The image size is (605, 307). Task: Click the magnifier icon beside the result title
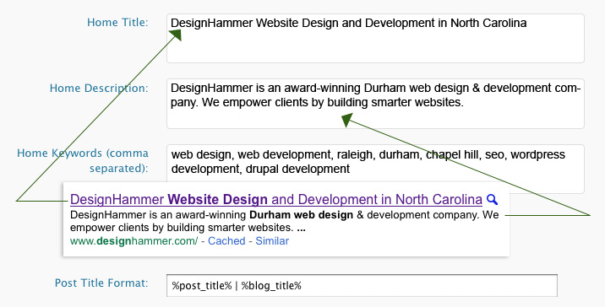[x=492, y=200]
